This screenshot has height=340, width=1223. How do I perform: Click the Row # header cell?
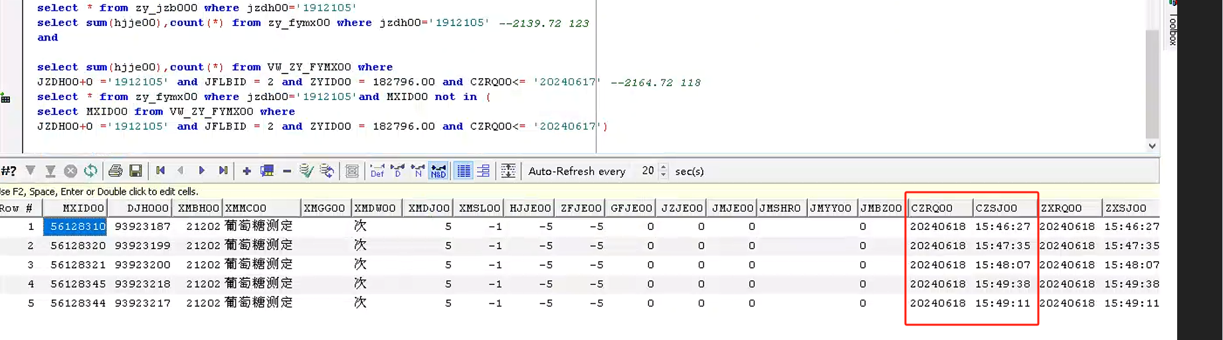[x=21, y=208]
